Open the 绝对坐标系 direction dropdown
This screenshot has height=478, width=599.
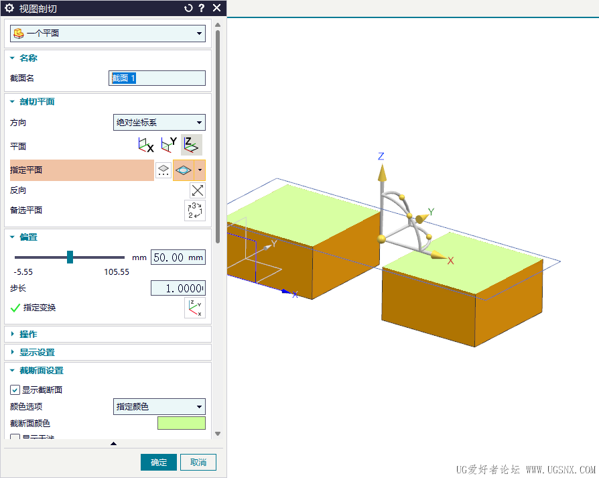159,122
